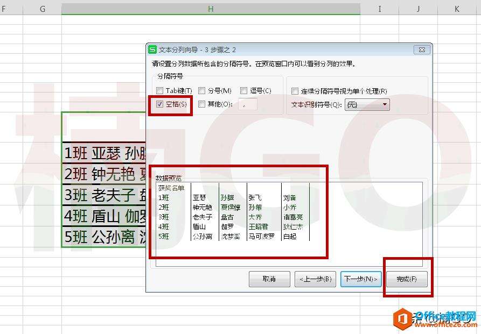The width and height of the screenshot is (481, 334).
Task: Select column header J
Action: [x=417, y=9]
